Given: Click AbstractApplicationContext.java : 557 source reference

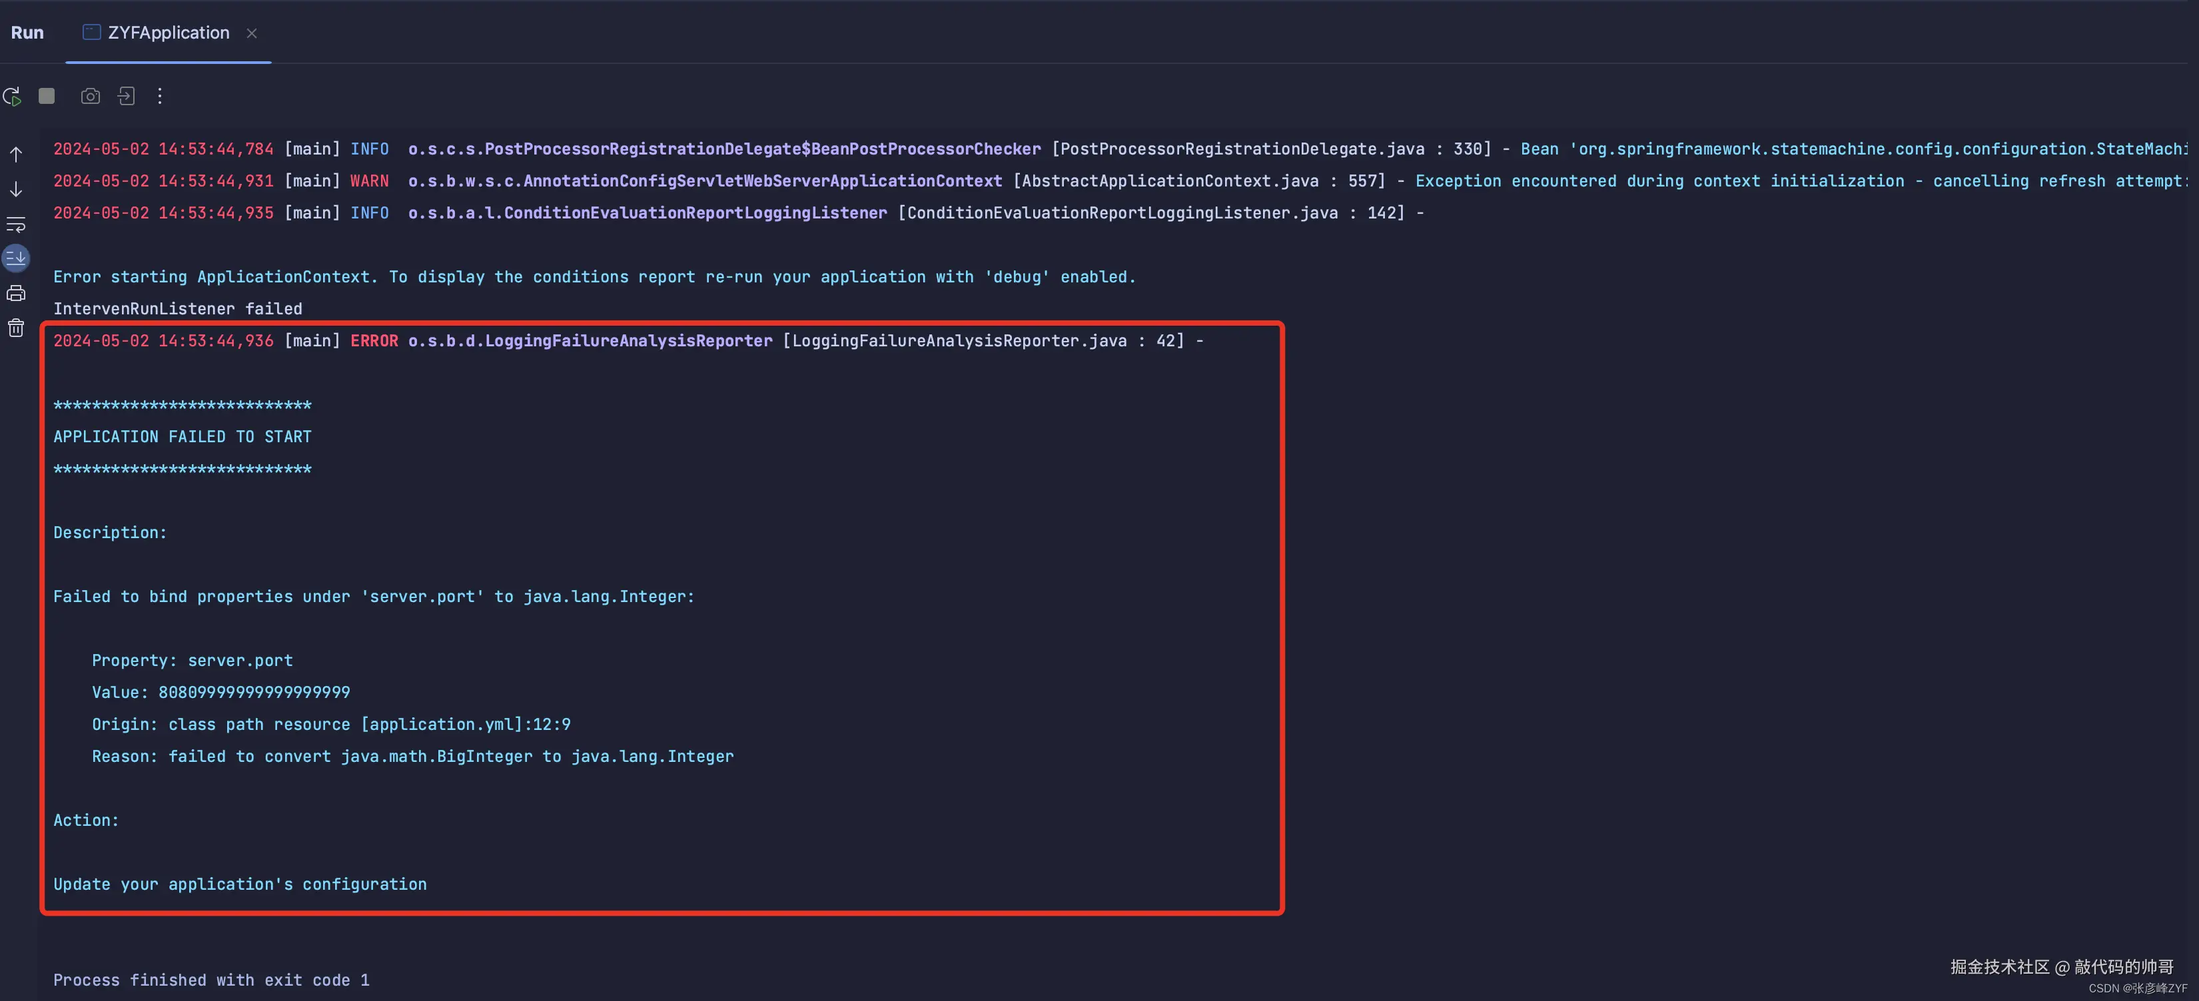Looking at the screenshot, I should (x=1198, y=181).
